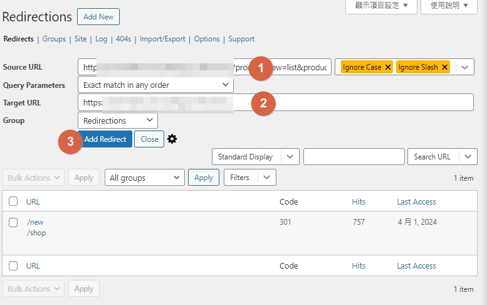
Task: Tick the select-all checkbox in footer row
Action: (x=13, y=266)
